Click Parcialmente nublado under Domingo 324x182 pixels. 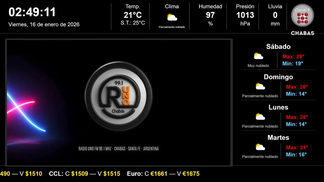pyautogui.click(x=260, y=96)
